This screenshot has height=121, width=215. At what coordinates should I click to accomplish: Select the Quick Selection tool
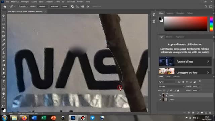pos(4,28)
